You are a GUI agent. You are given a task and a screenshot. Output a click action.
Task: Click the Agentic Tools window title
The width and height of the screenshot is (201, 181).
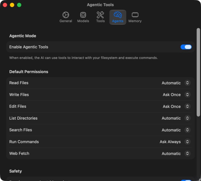101,5
